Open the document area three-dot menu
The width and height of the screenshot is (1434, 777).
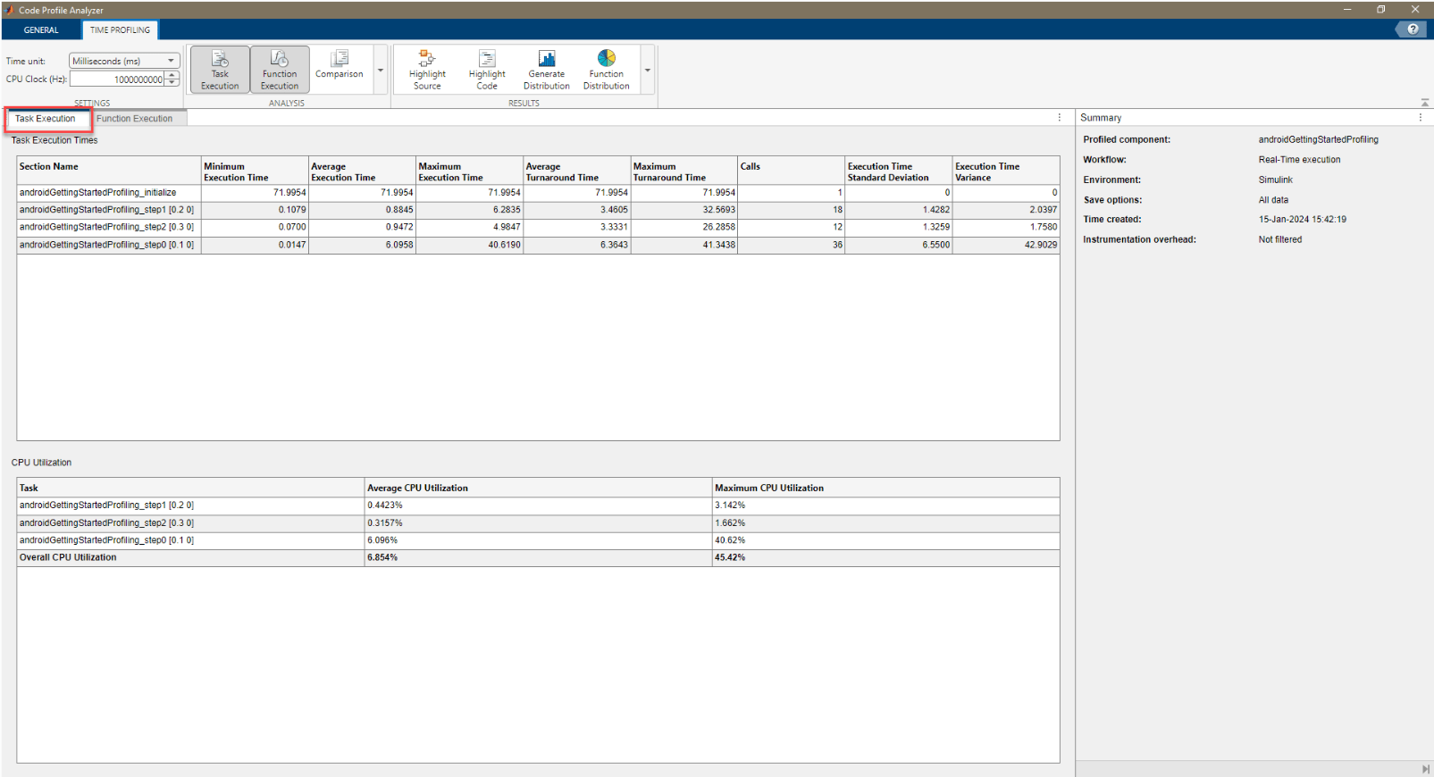coord(1060,118)
